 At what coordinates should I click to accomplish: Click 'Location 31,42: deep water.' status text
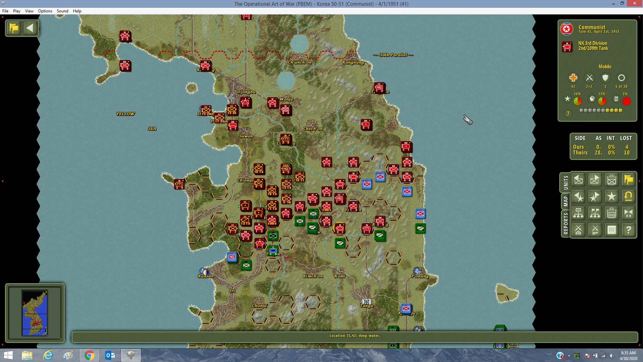click(355, 336)
